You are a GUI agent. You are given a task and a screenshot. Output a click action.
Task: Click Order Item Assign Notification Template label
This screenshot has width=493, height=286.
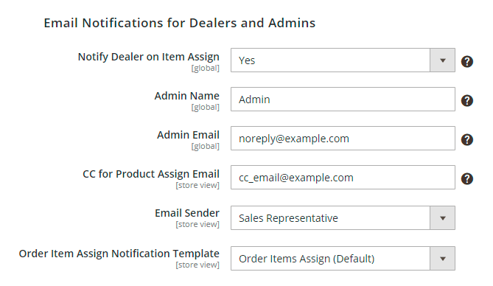tap(119, 254)
